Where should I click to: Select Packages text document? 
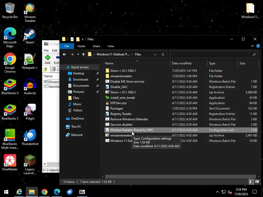pos(181,109)
